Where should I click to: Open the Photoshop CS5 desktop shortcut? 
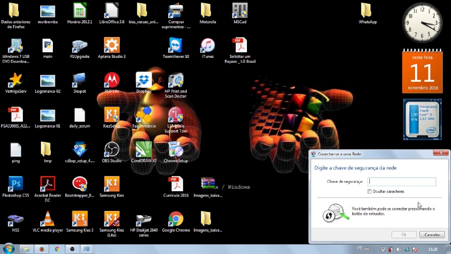coord(16,187)
